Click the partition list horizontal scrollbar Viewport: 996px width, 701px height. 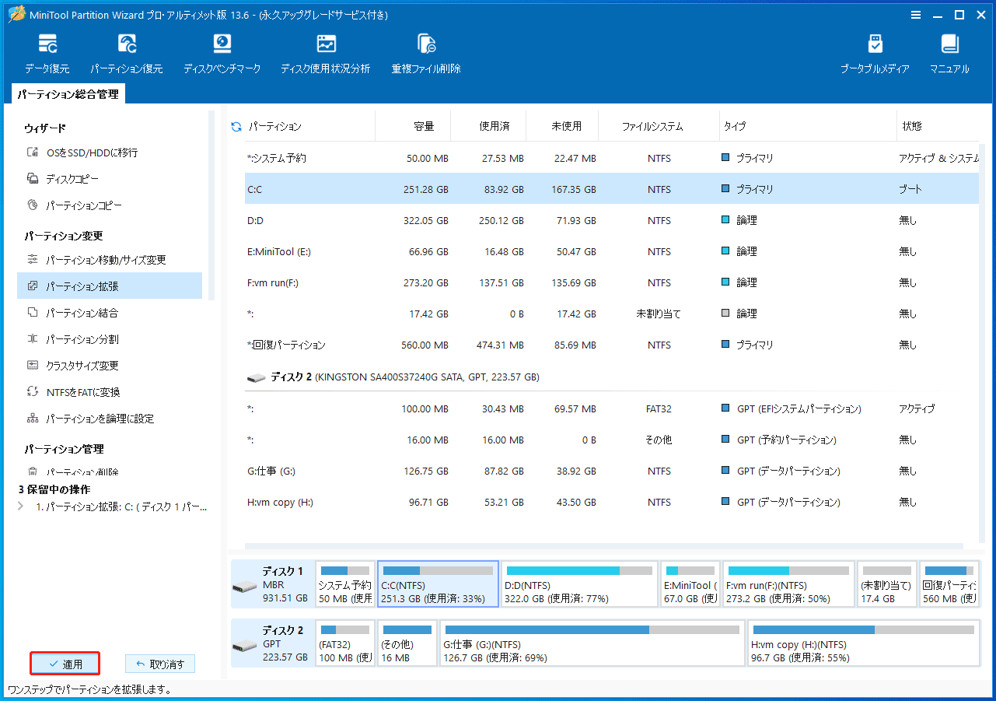pyautogui.click(x=603, y=546)
